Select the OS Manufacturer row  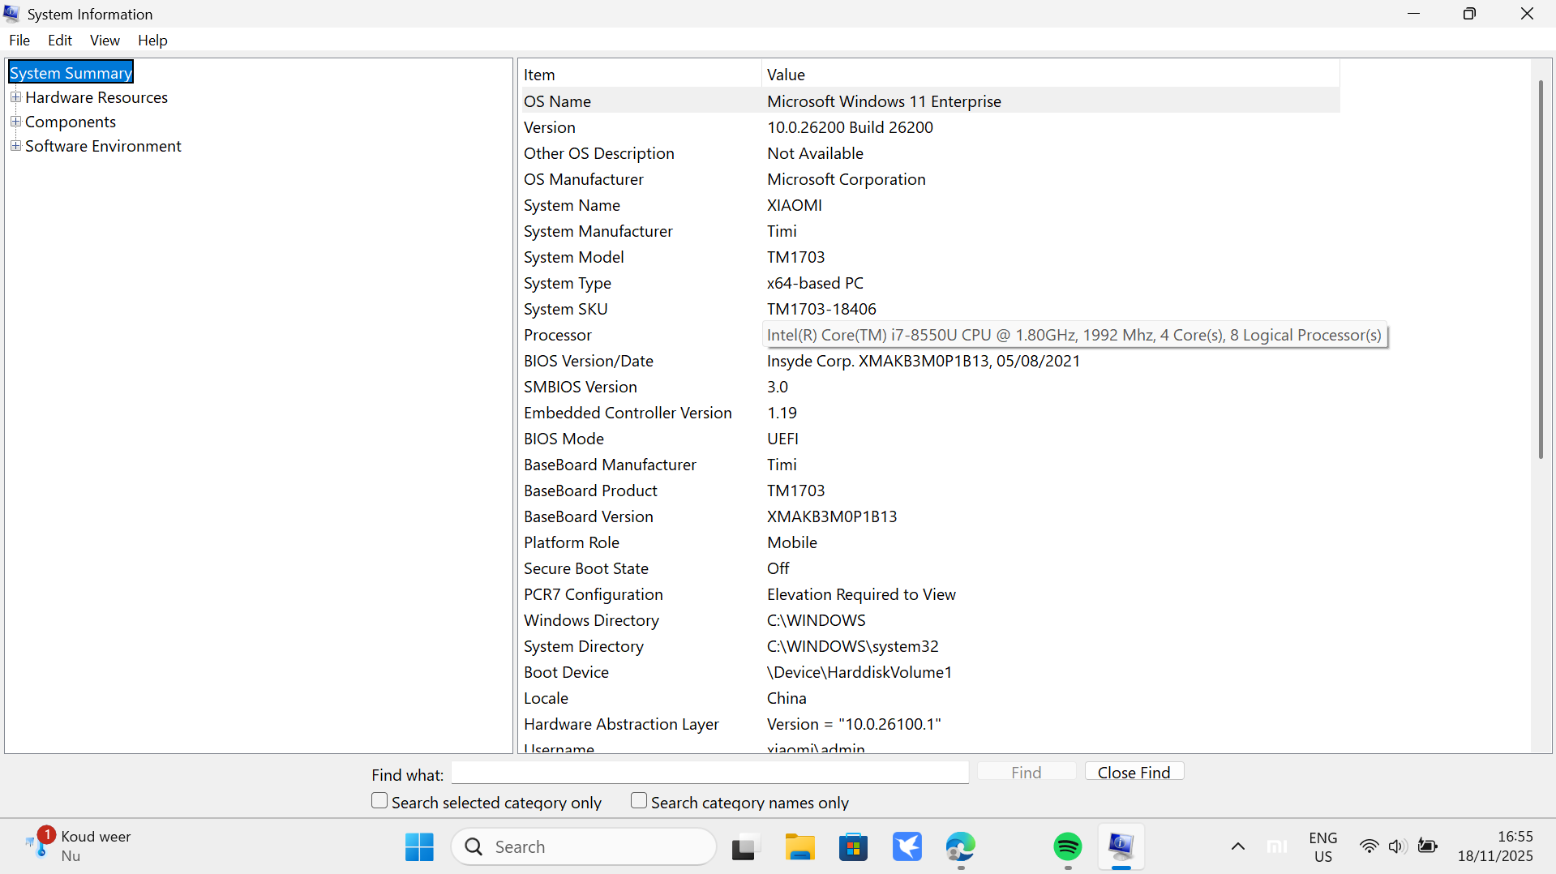[x=929, y=179]
